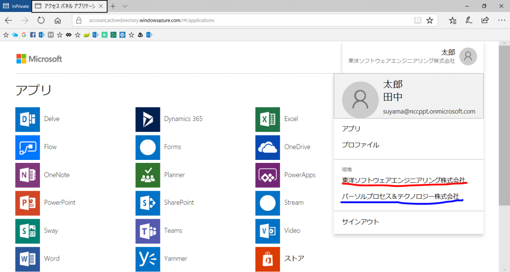Select the アクセス パネル アプリケーション tab
Screen dimensions: 510x272
69,6
